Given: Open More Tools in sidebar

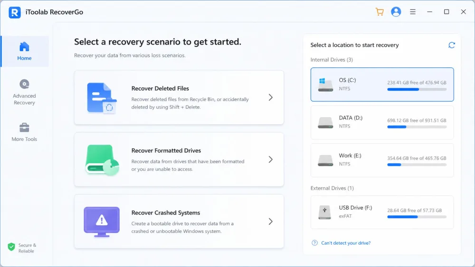Looking at the screenshot, I should tap(24, 132).
